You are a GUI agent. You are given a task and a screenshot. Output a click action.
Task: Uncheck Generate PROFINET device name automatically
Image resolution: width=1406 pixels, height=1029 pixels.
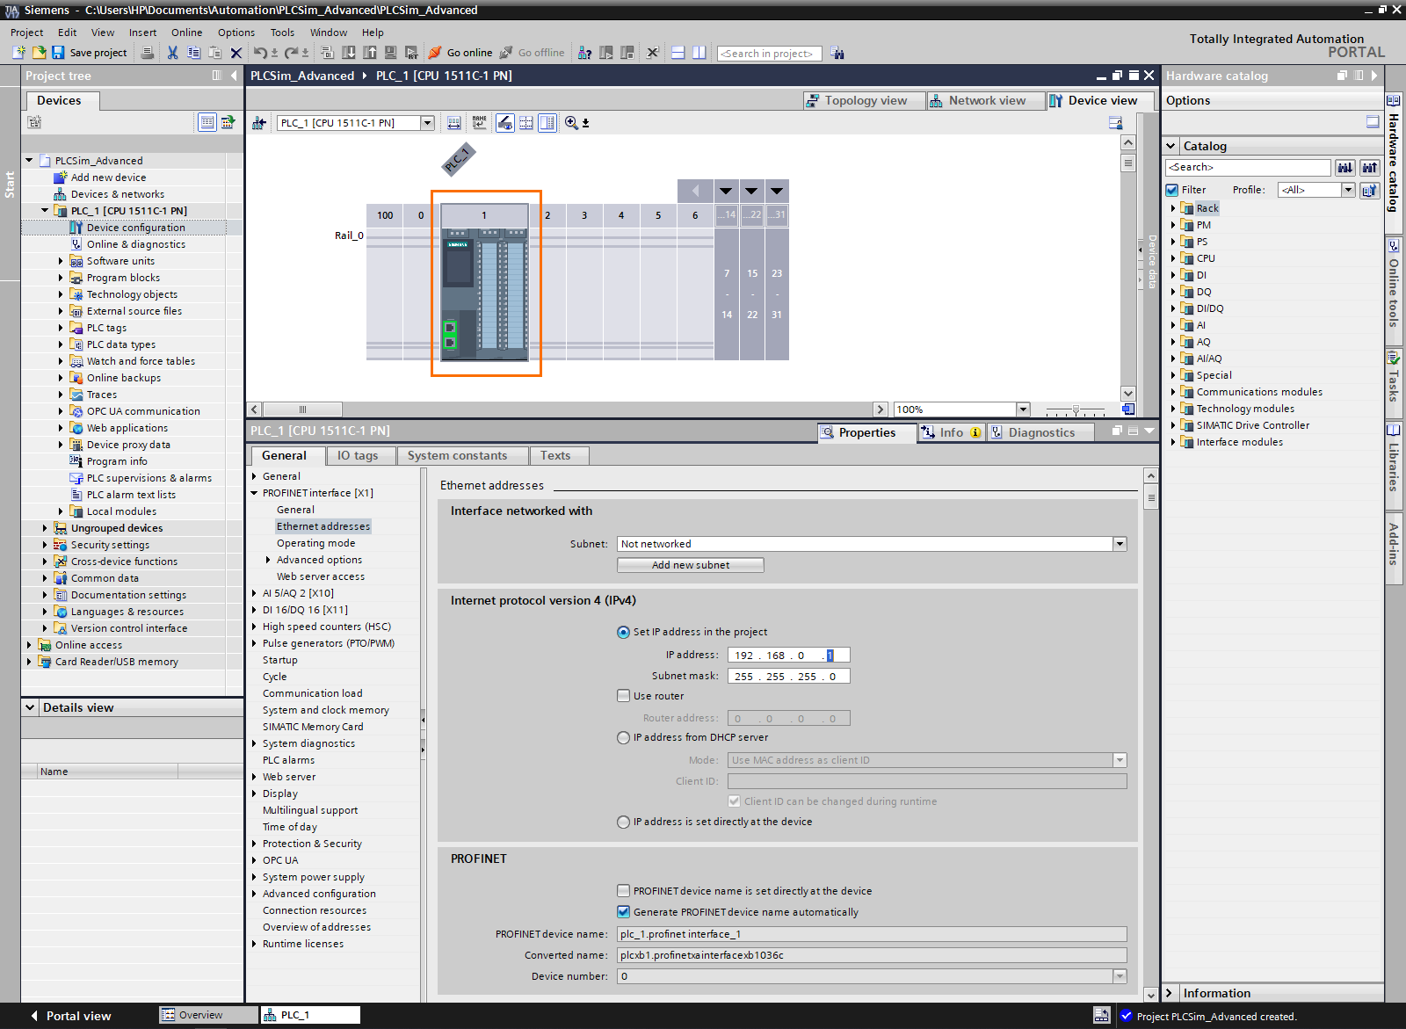623,912
